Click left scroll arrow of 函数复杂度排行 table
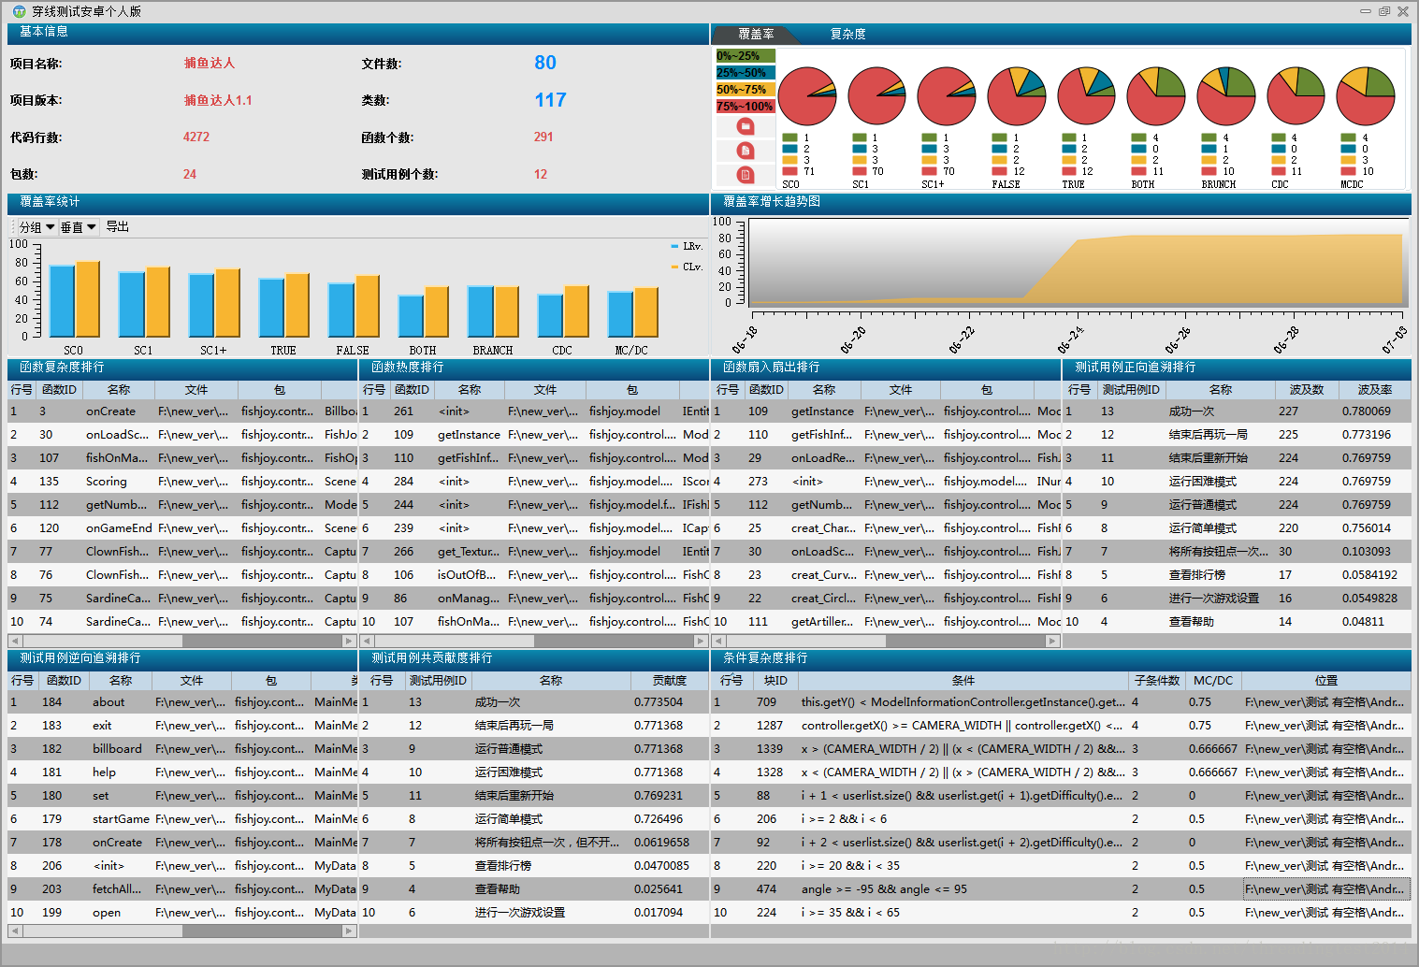This screenshot has width=1419, height=967. (15, 642)
